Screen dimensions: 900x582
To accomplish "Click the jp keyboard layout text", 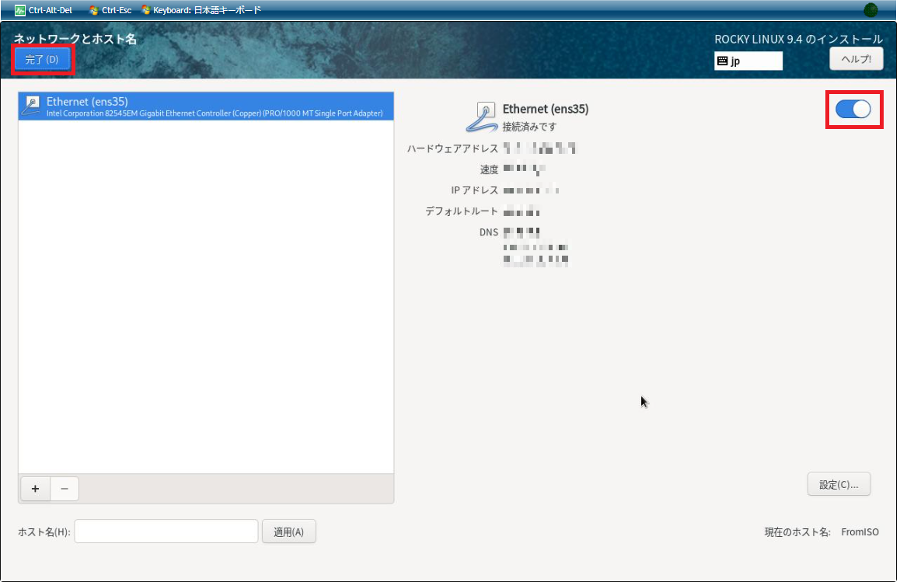I will pos(736,61).
